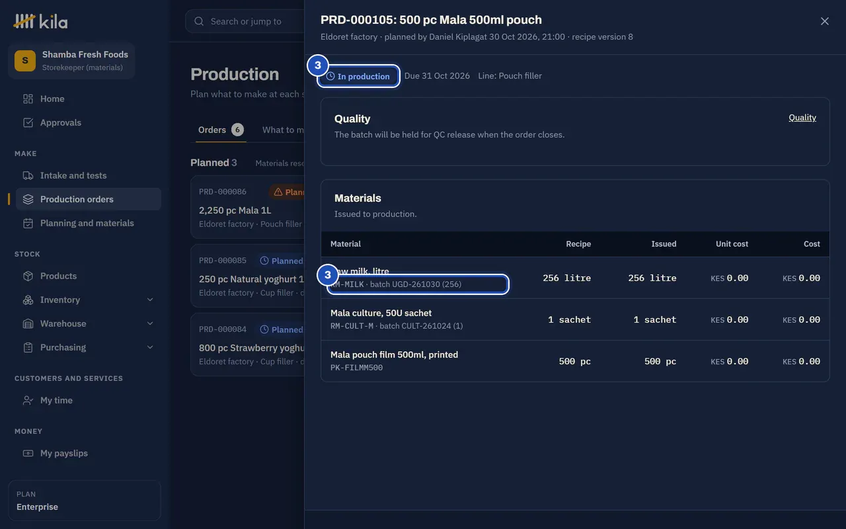Click the 500 pc issued quantity
The height and width of the screenshot is (529, 846).
(x=660, y=362)
